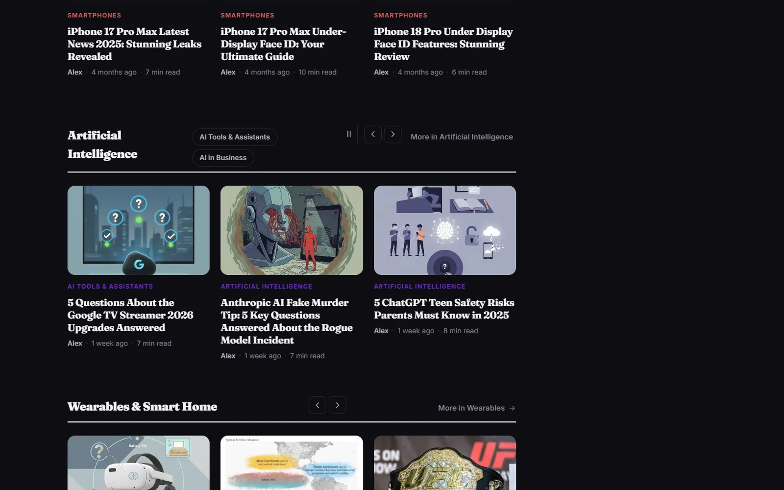Show next Artificial Intelligence articles
This screenshot has width=784, height=490.
[x=393, y=134]
